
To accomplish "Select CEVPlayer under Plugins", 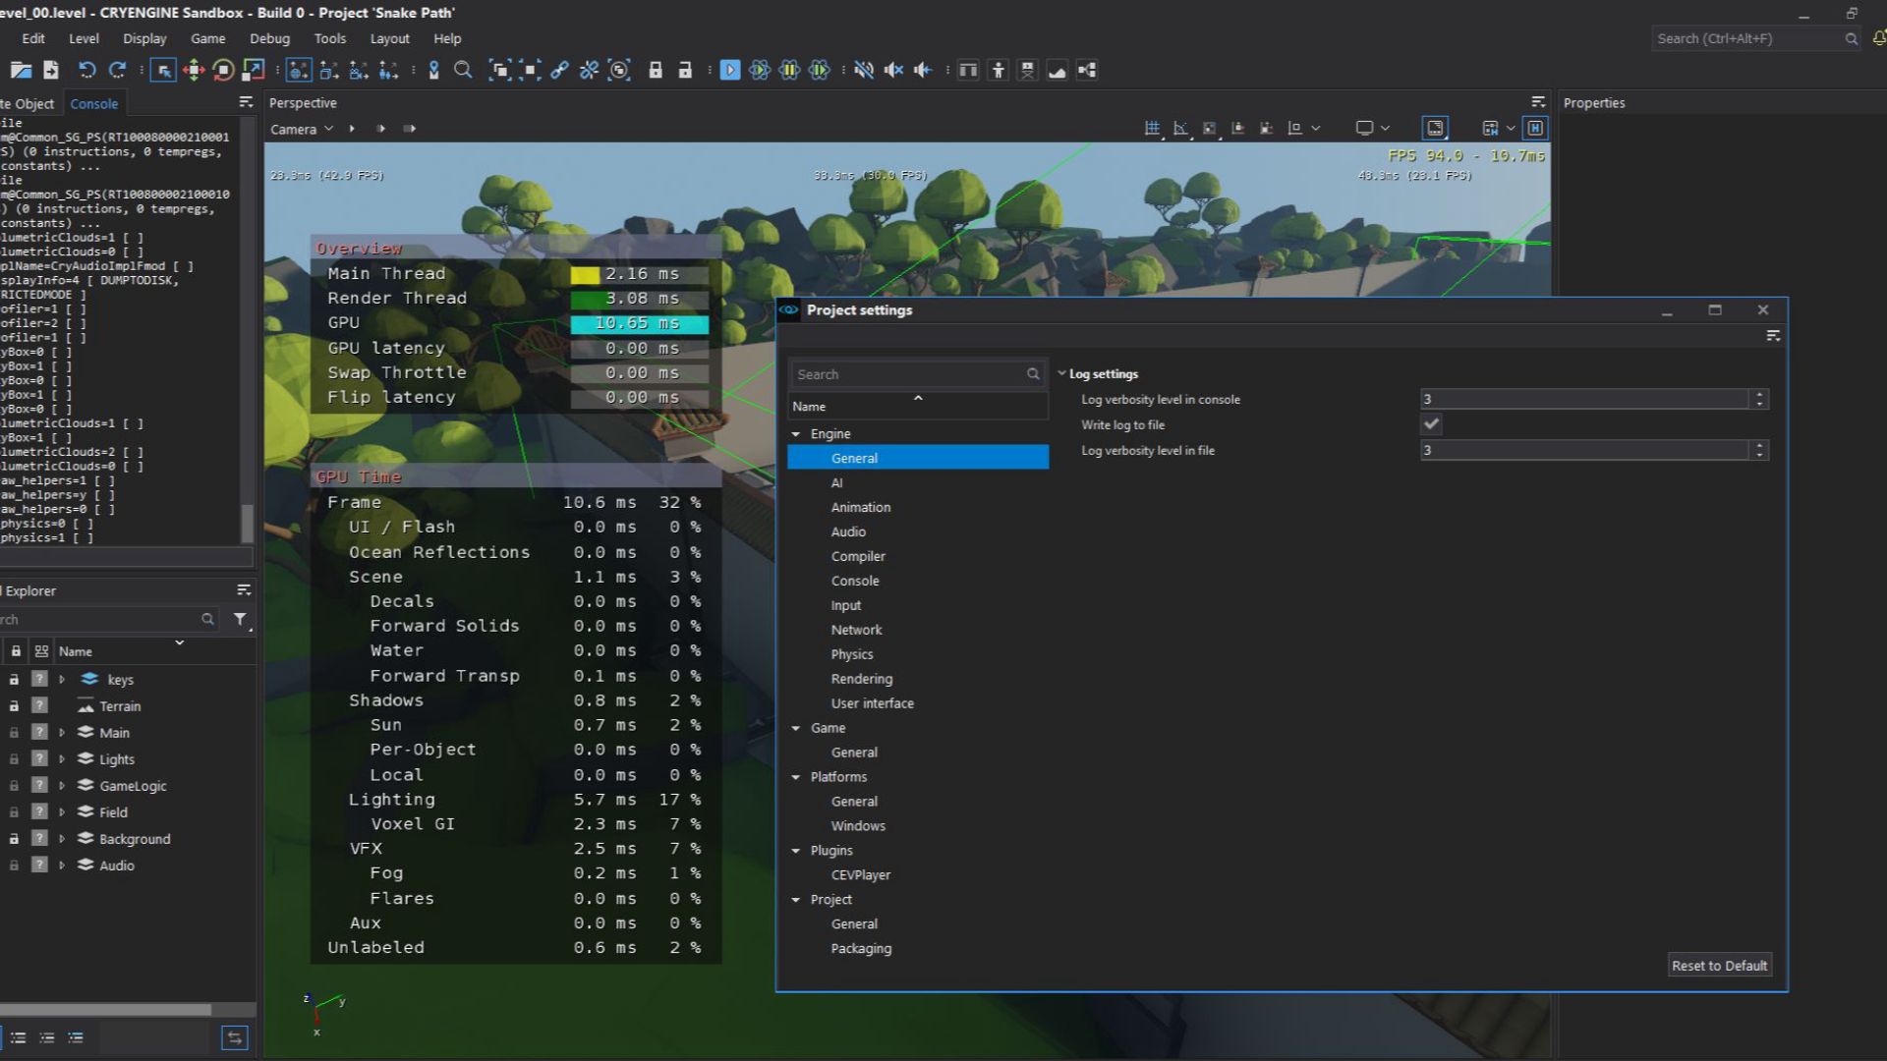I will (860, 875).
